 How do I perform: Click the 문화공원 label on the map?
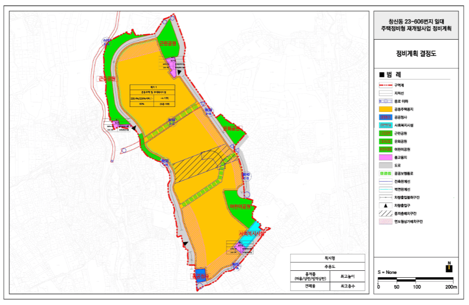pos(231,129)
